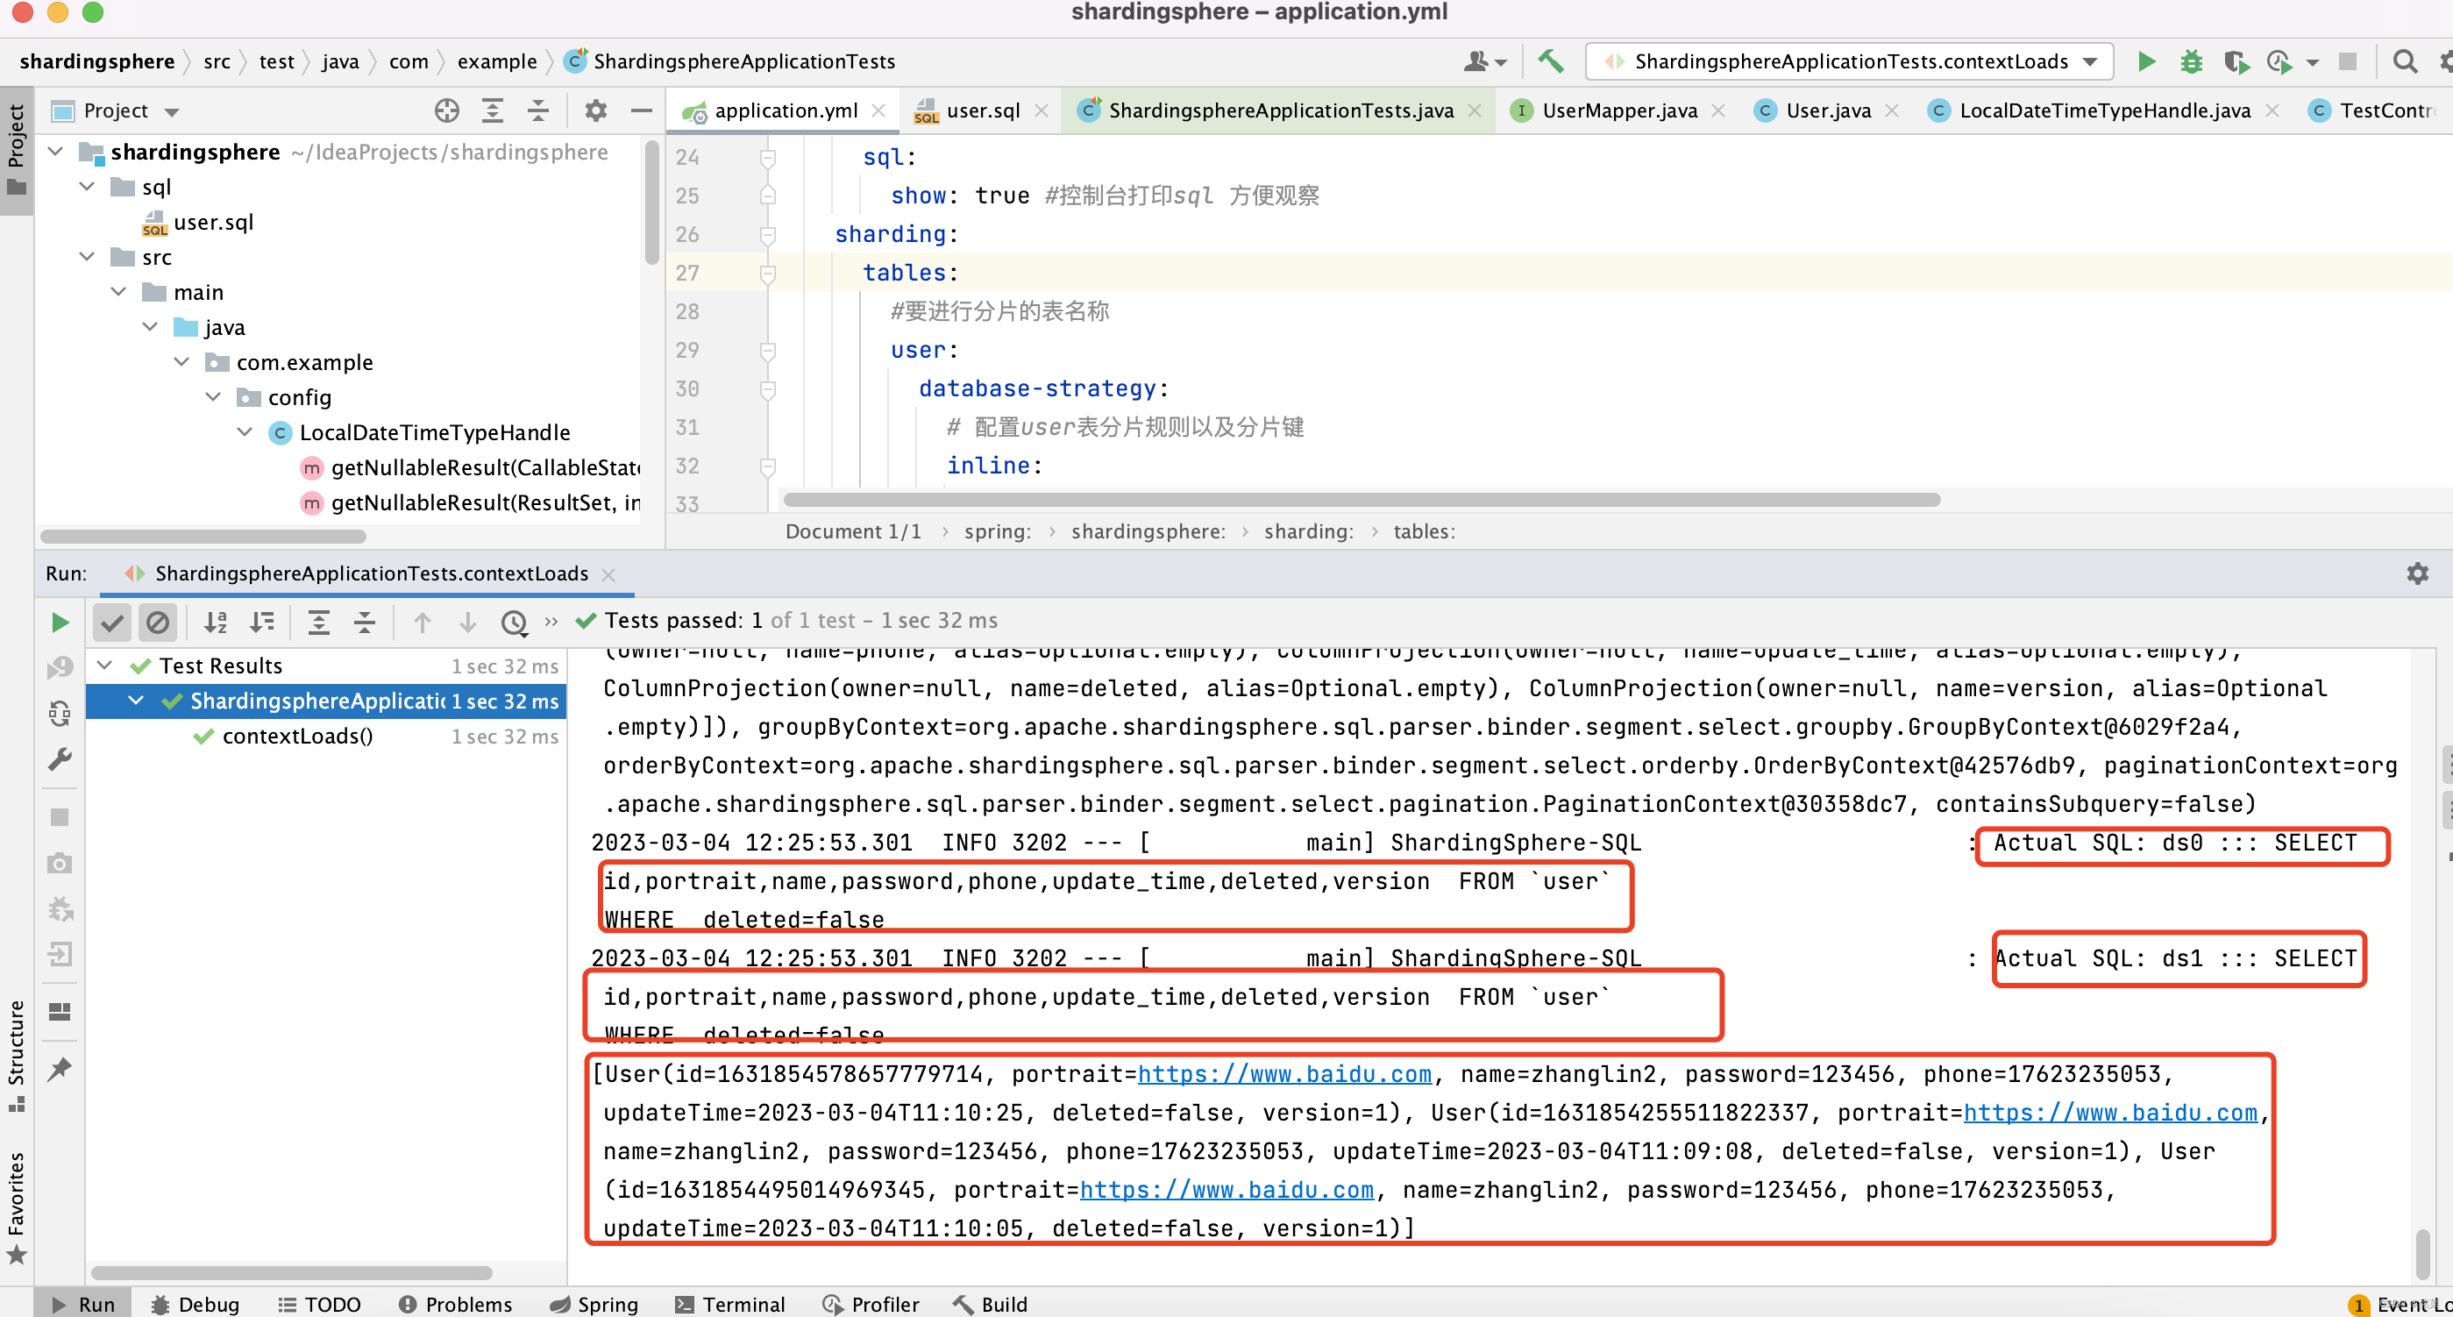Select user.sql in the Project tree

click(x=213, y=222)
